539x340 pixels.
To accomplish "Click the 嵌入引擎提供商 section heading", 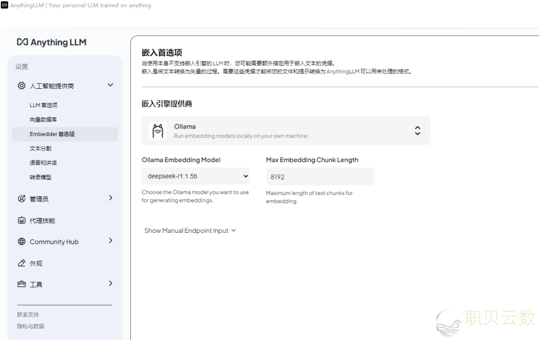I will tap(167, 104).
